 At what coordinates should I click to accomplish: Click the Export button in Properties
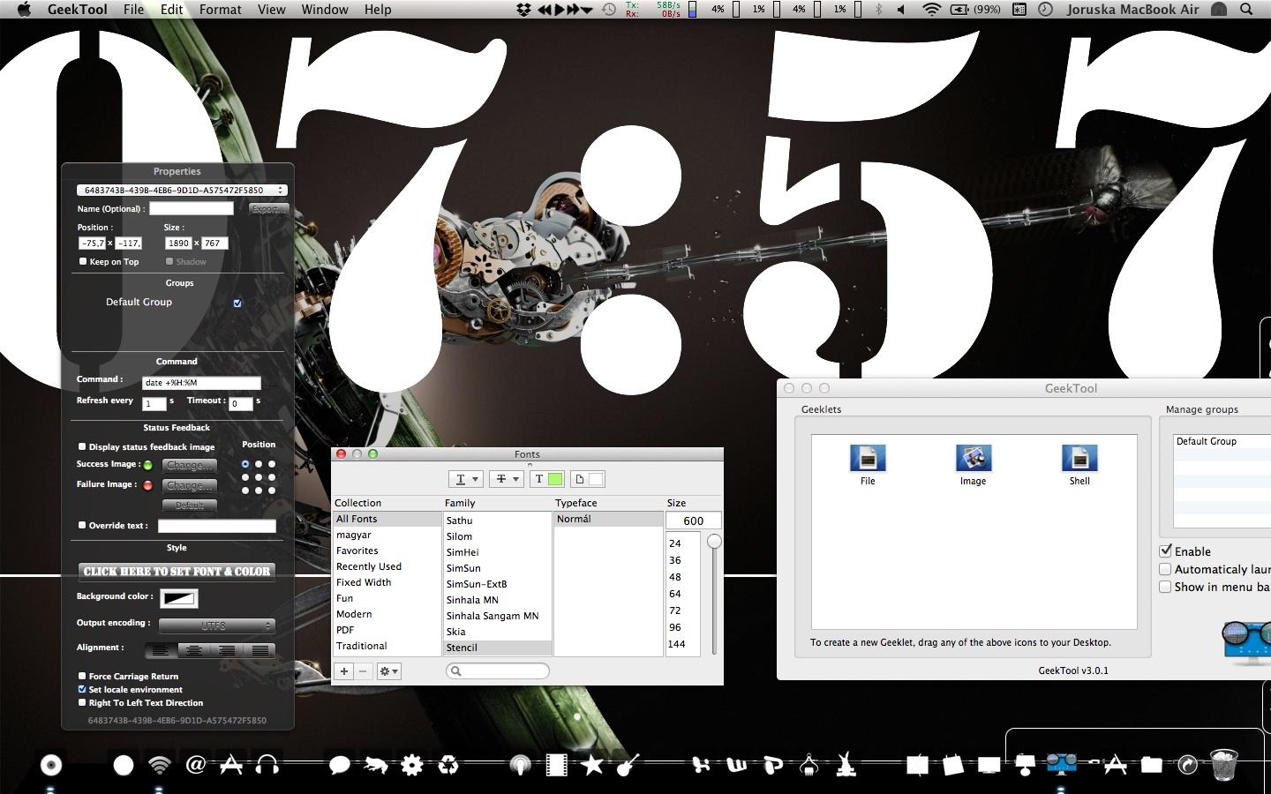268,209
